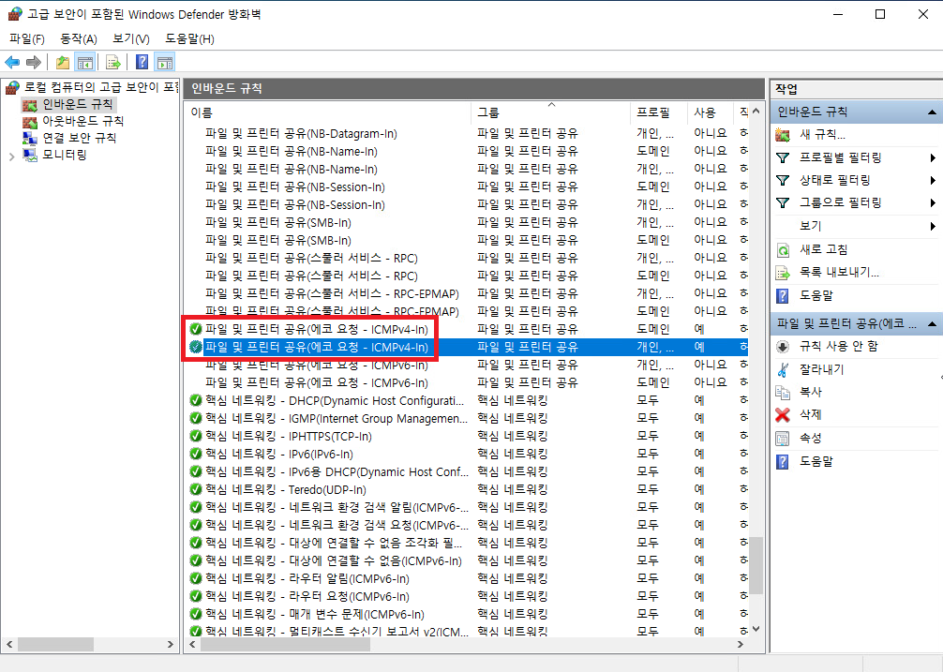The height and width of the screenshot is (672, 943).
Task: Toggle the action pane toolbar icon
Action: tap(164, 62)
